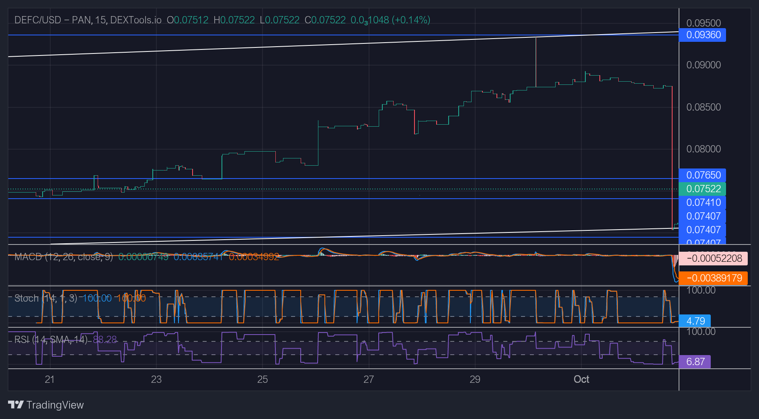759x419 pixels.
Task: Click the low value L0.07522
Action: point(279,20)
